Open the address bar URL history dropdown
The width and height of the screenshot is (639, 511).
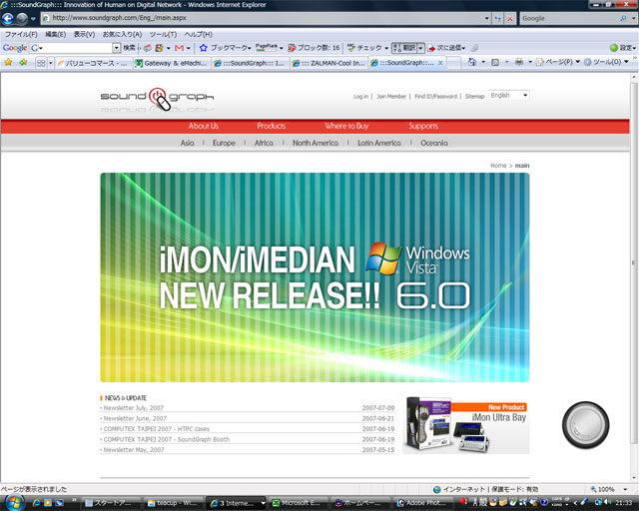click(x=486, y=18)
